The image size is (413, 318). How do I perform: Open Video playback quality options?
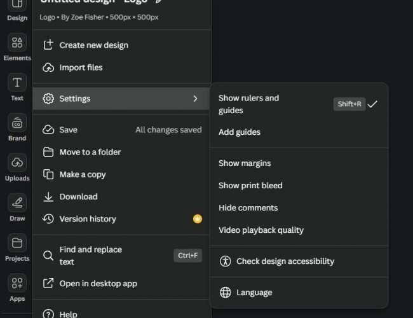(261, 230)
